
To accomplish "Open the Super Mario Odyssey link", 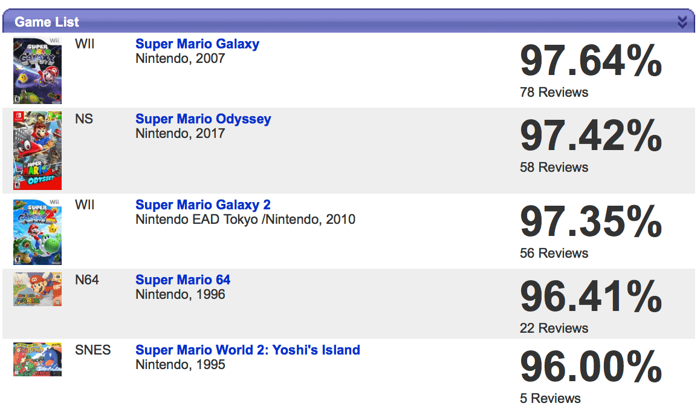I will tap(203, 119).
